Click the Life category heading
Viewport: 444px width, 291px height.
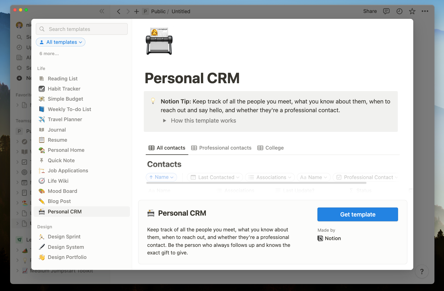coord(41,68)
